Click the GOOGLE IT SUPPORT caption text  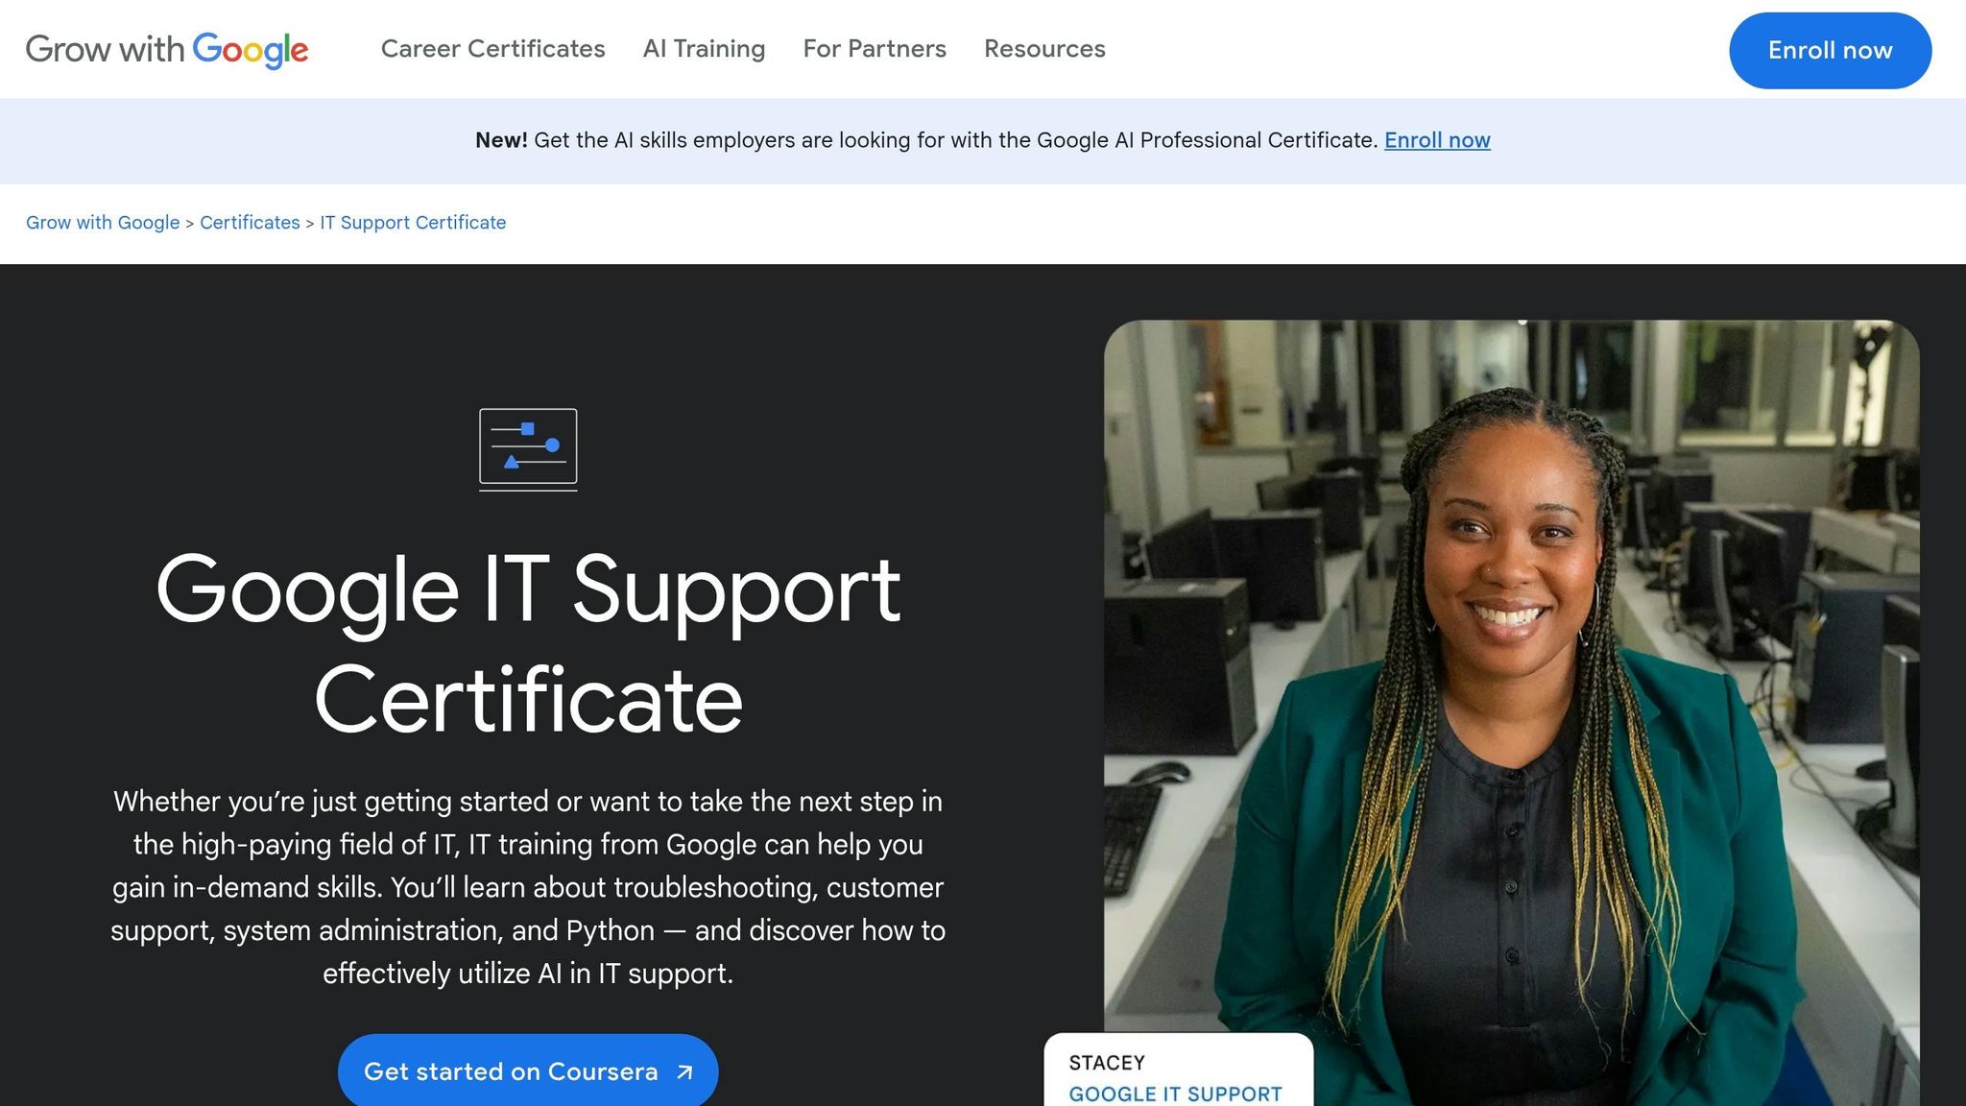[1175, 1094]
